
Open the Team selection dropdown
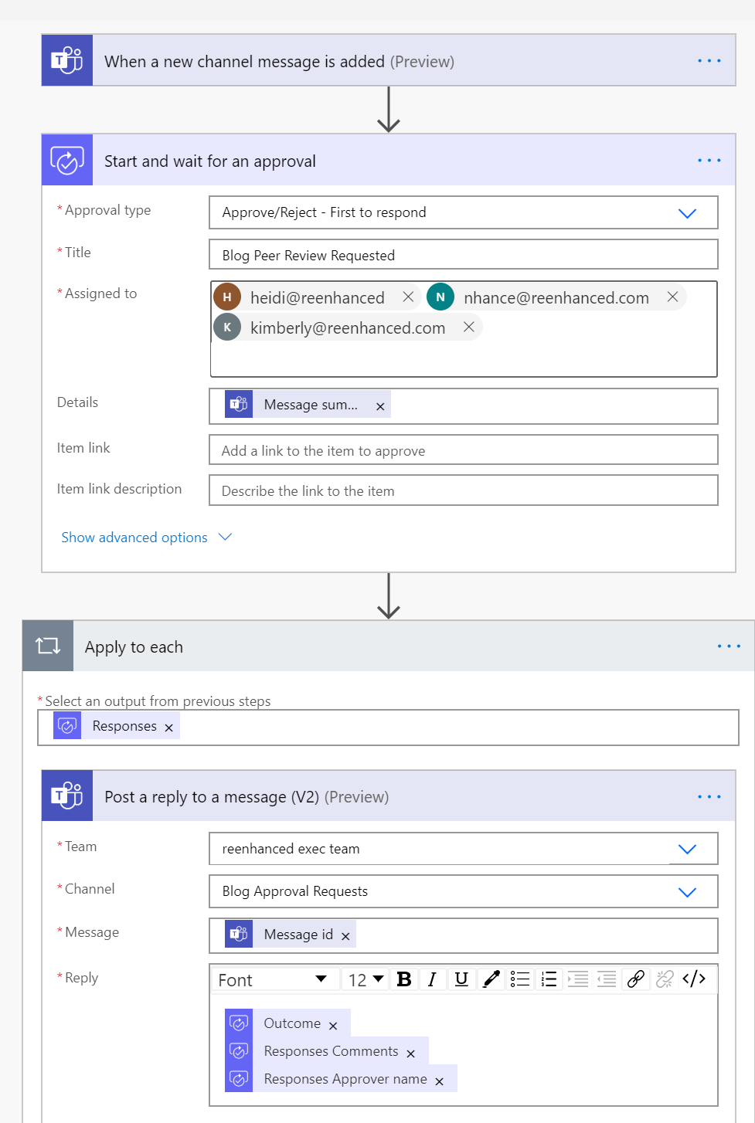687,848
